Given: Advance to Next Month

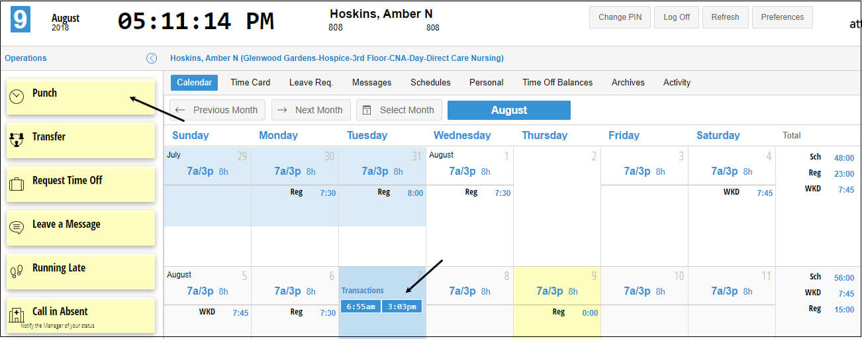Looking at the screenshot, I should [311, 110].
